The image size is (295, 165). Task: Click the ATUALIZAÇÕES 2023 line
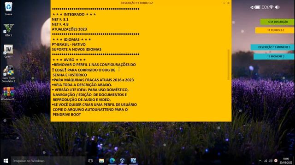coord(69,29)
